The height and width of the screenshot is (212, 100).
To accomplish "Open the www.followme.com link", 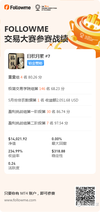I will (20, 200).
